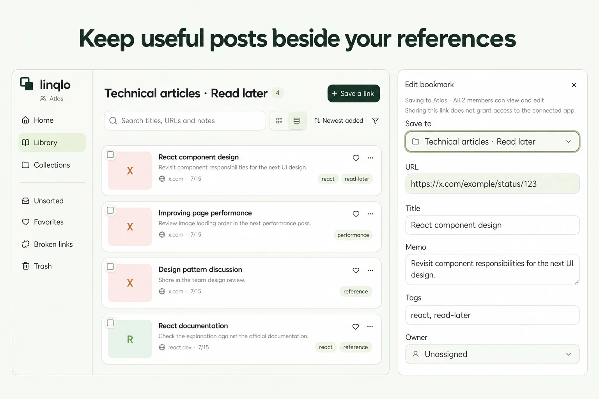
Task: Change the Newest added sort order
Action: pyautogui.click(x=338, y=121)
